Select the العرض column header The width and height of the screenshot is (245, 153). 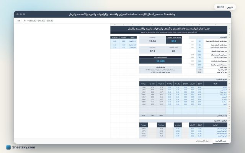[193, 83]
